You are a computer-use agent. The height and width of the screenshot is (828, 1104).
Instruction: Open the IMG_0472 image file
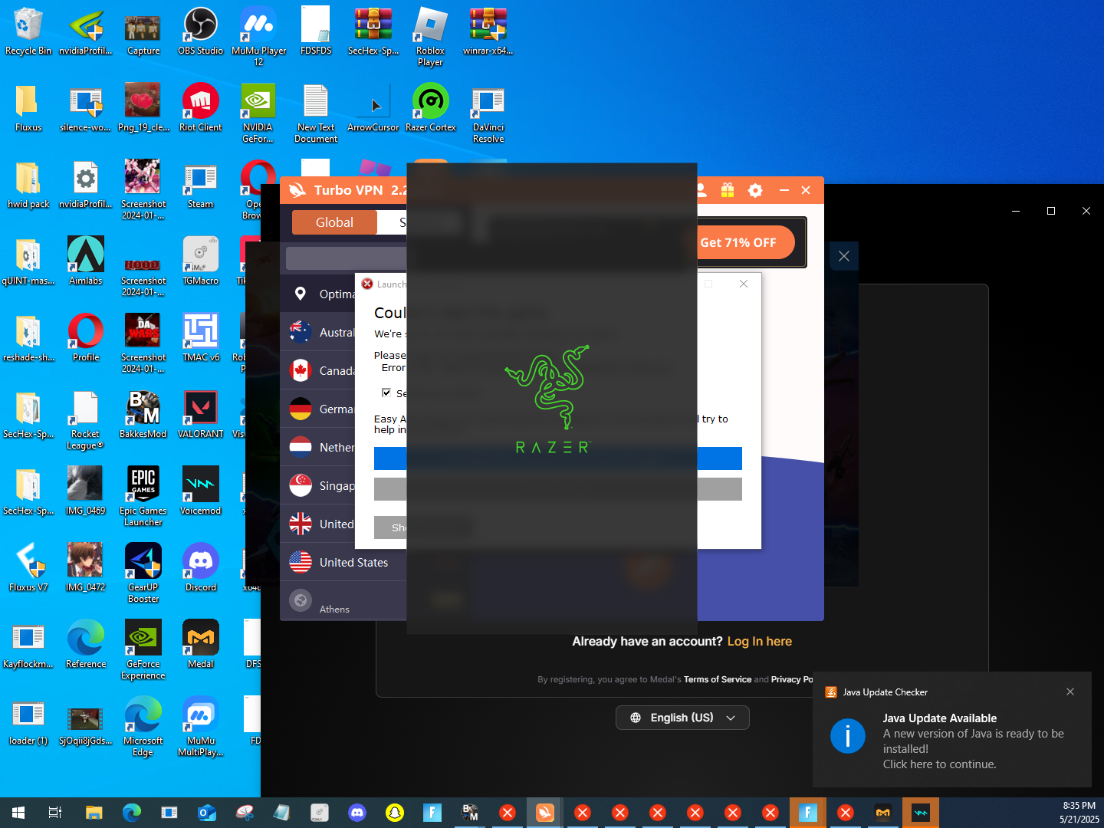85,568
